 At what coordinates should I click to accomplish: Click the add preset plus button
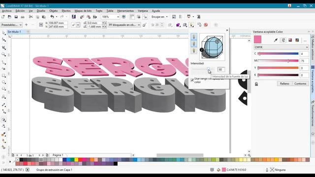tap(26, 25)
